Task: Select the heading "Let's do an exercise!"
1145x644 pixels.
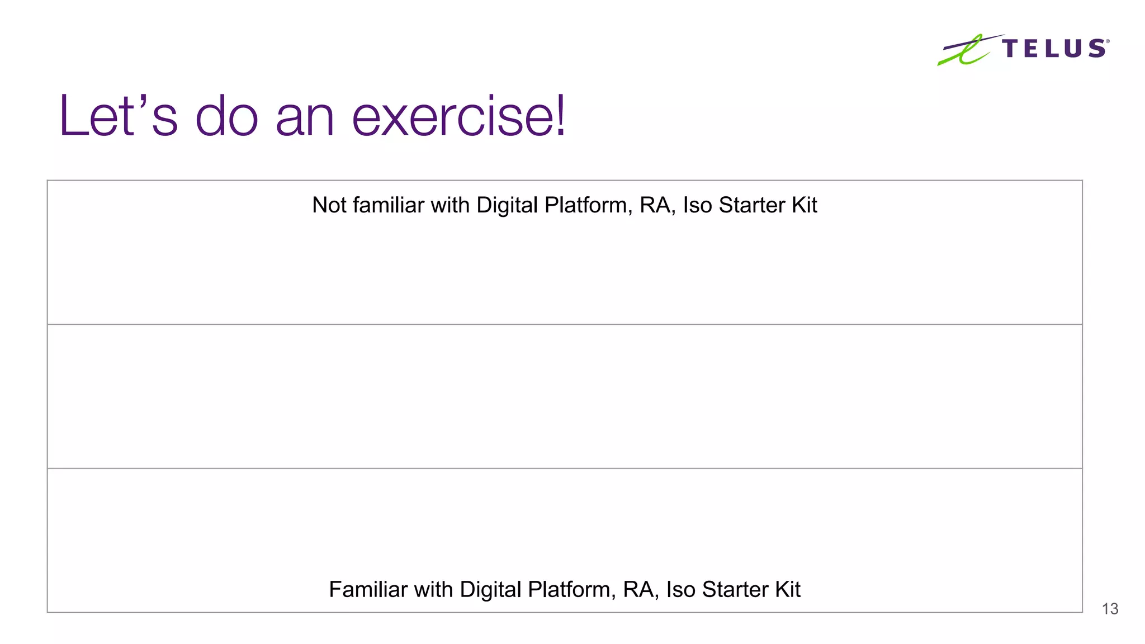Action: tap(313, 116)
